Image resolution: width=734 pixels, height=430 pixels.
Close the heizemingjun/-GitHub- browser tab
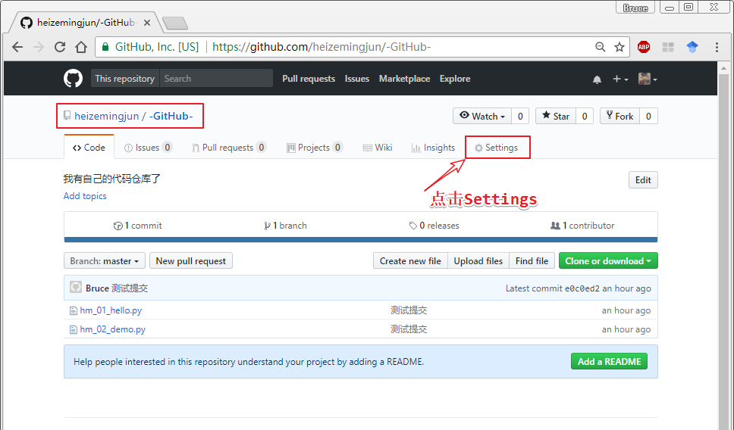[147, 23]
